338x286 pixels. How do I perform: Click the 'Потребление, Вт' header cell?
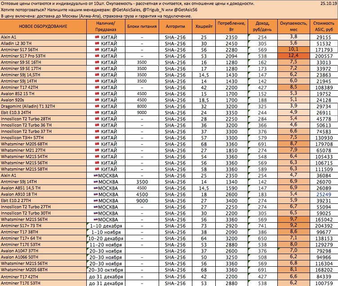click(x=231, y=26)
